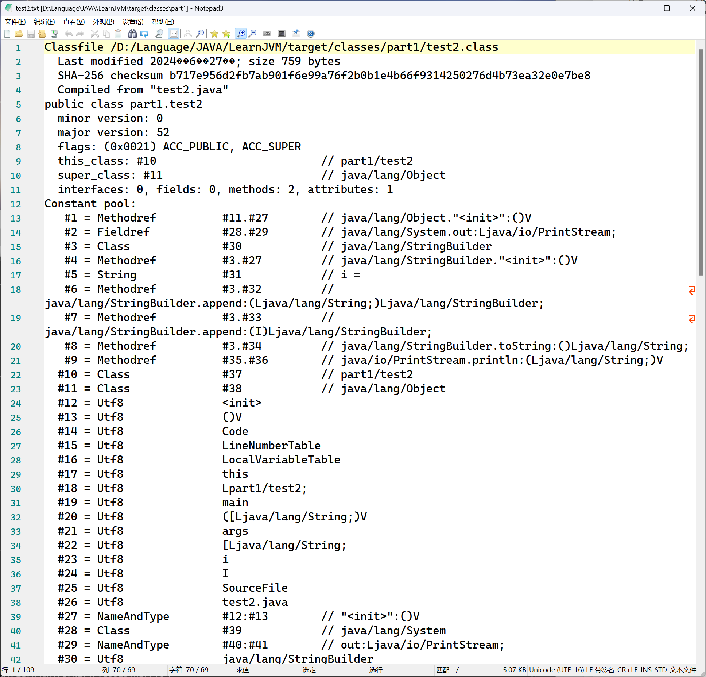
Task: Toggle INS insert mode in the status bar
Action: 646,670
